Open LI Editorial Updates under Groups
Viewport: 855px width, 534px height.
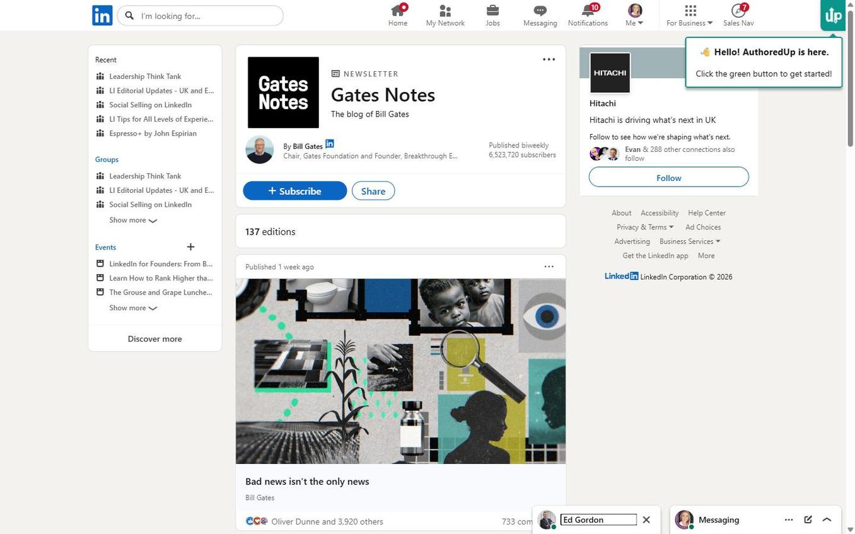[x=161, y=190]
